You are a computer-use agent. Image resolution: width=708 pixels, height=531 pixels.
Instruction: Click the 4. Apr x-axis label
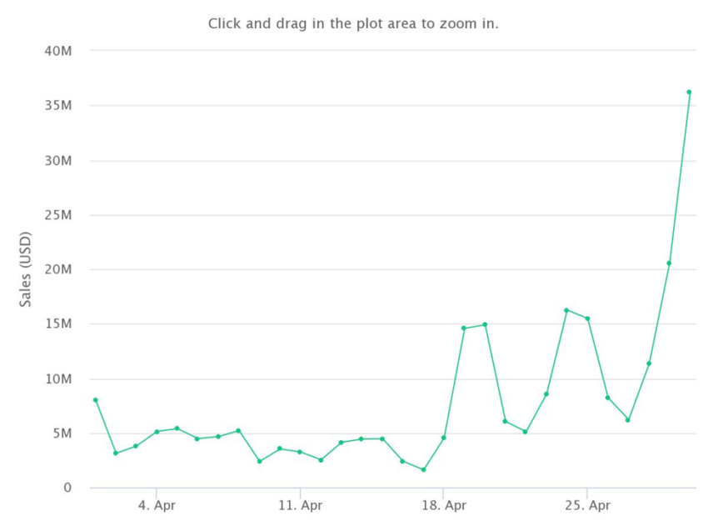point(157,505)
